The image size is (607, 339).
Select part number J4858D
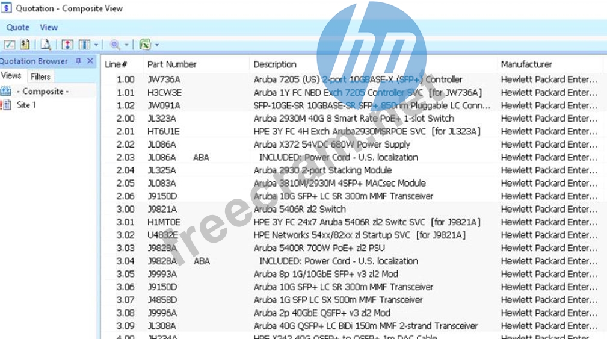162,300
